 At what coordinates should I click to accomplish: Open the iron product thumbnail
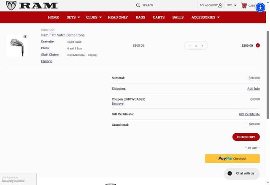(17, 46)
